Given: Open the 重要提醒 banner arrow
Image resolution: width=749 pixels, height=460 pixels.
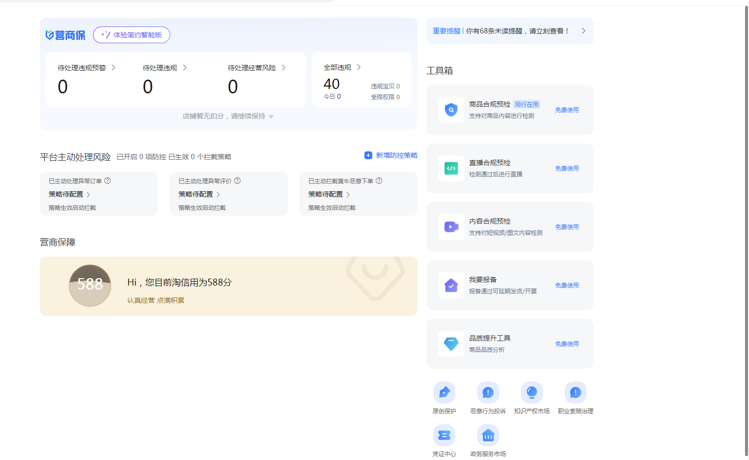Looking at the screenshot, I should pyautogui.click(x=584, y=31).
